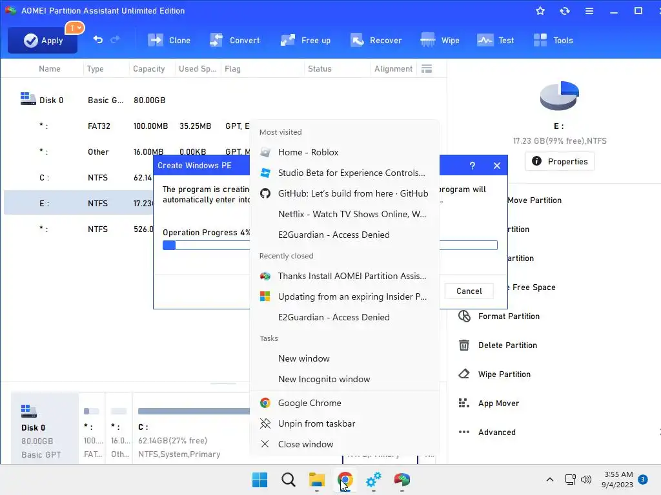661x495 pixels.
Task: Open volume tray icon
Action: point(586,480)
